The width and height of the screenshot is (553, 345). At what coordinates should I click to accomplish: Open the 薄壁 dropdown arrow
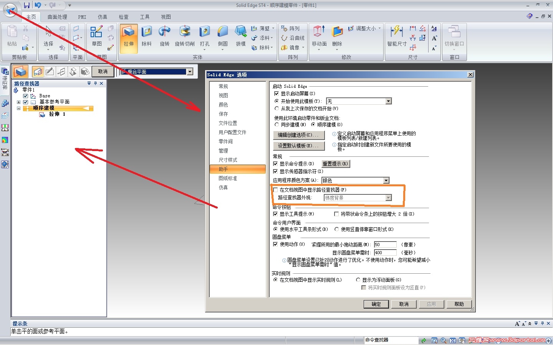pos(273,28)
